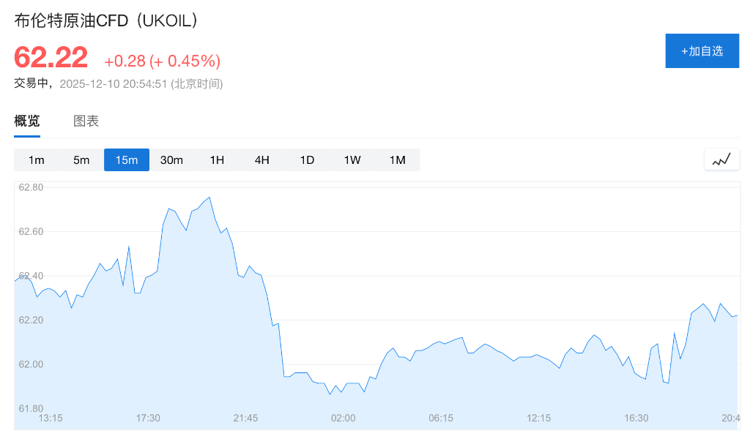The width and height of the screenshot is (750, 439).
Task: Click the 62.60 price axis label
Action: click(x=31, y=231)
